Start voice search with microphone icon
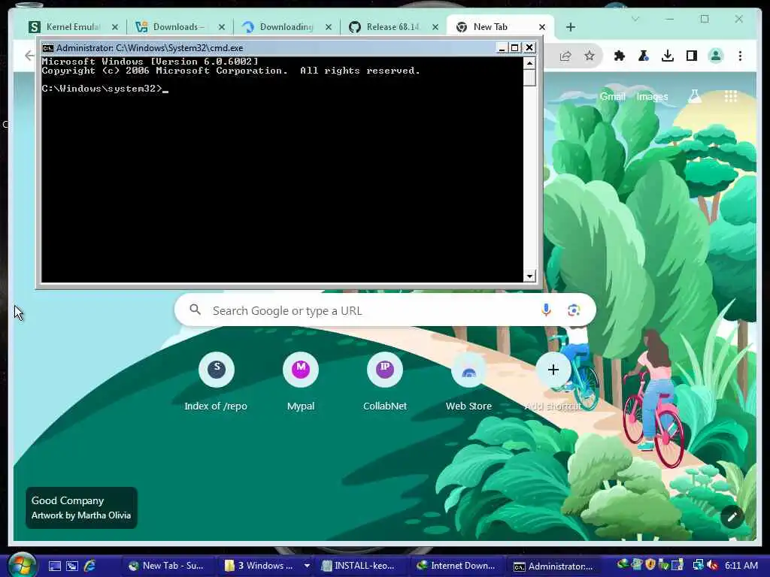Image resolution: width=770 pixels, height=577 pixels. [546, 310]
